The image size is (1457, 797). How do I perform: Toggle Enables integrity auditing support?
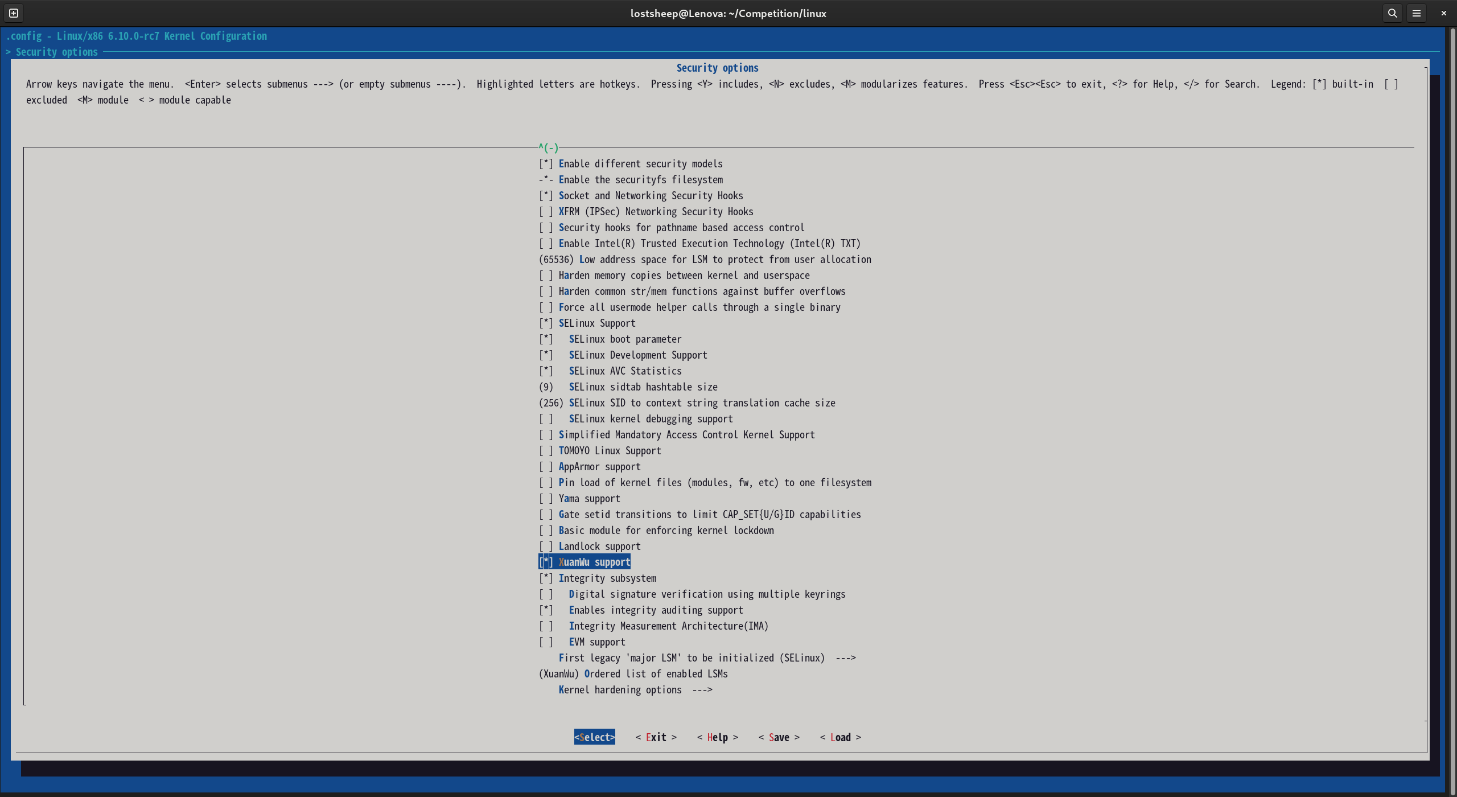[641, 610]
